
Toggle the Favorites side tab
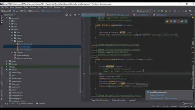click(2, 94)
